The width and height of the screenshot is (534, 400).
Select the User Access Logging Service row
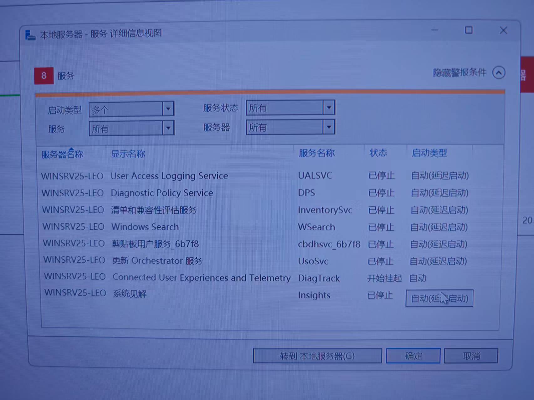169,176
